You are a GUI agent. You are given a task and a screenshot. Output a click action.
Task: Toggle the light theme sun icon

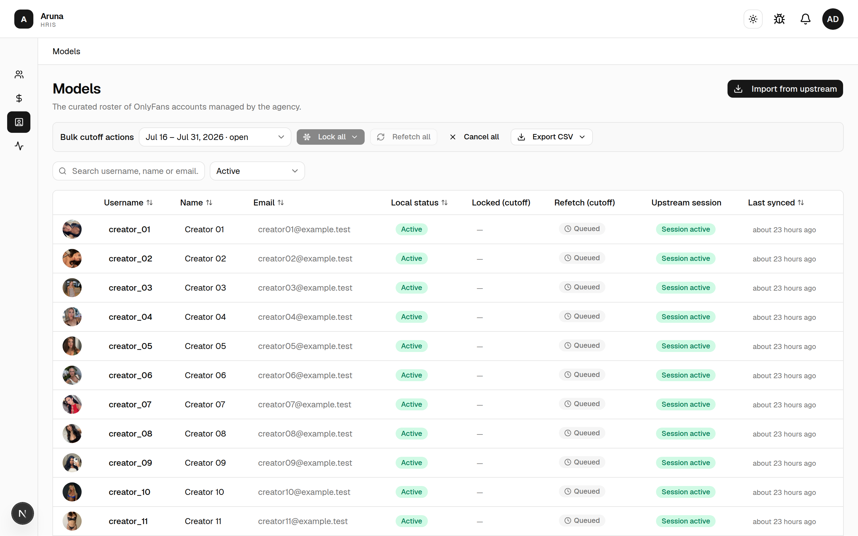coord(753,19)
